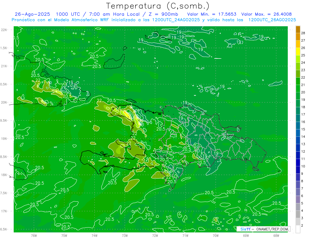The image size is (310, 239).
Task: Click the "22N" latitude axis label
Action: [x=4, y=30]
